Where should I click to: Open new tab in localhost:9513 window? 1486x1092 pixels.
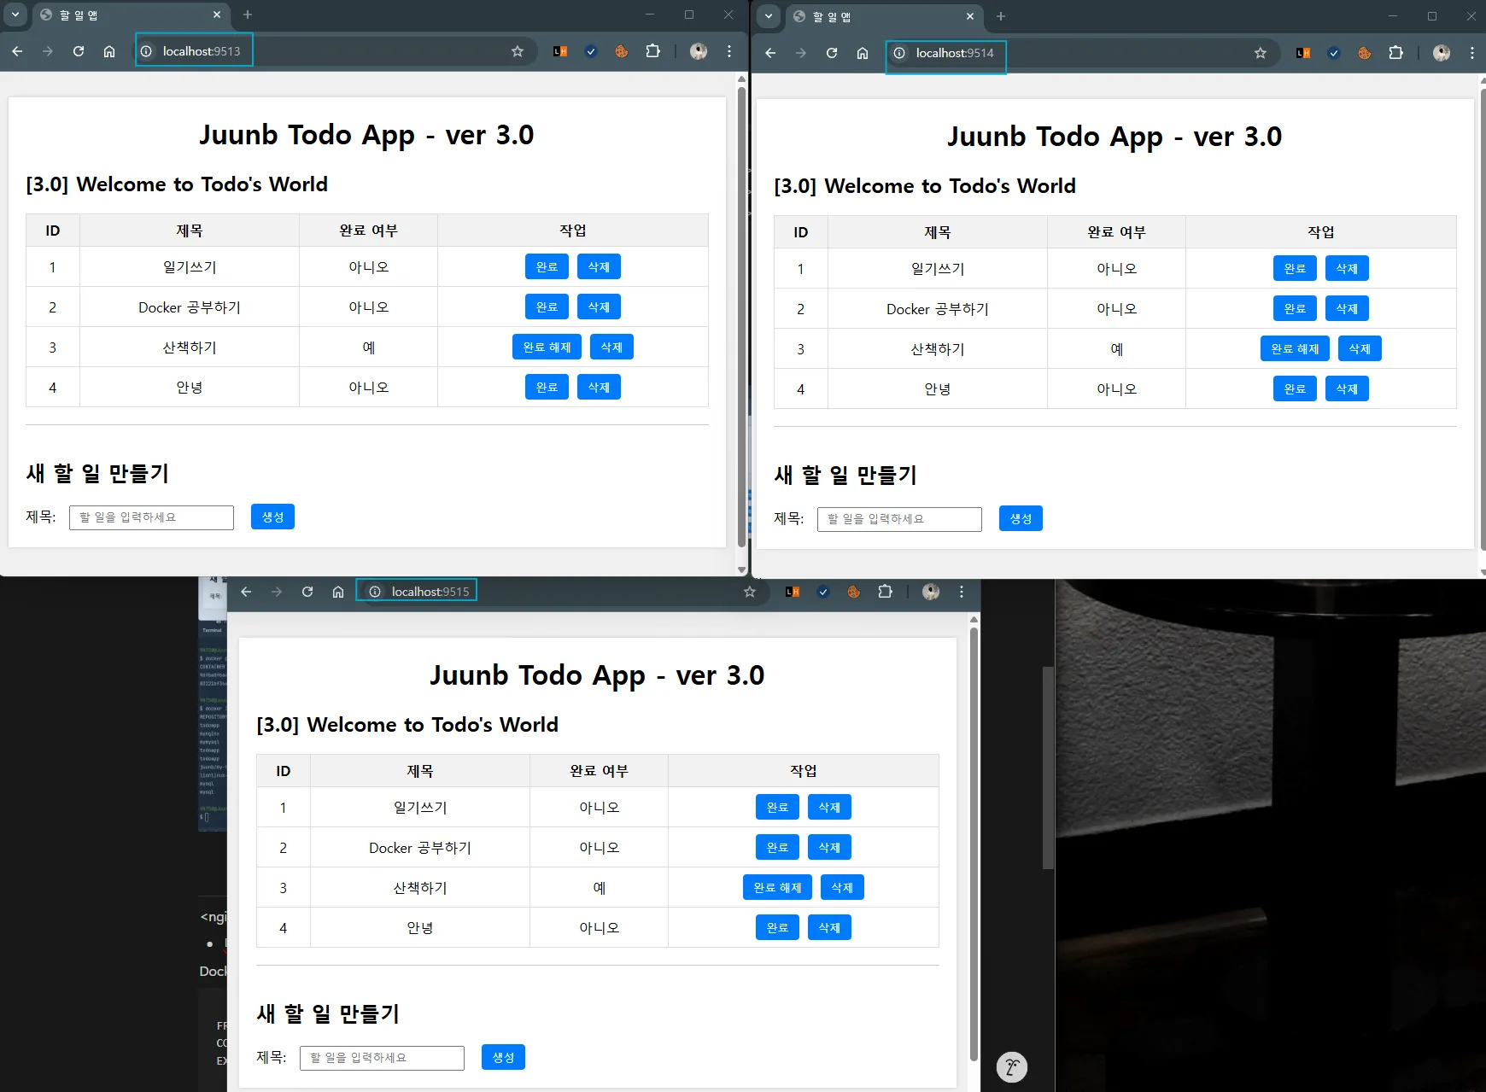point(248,15)
